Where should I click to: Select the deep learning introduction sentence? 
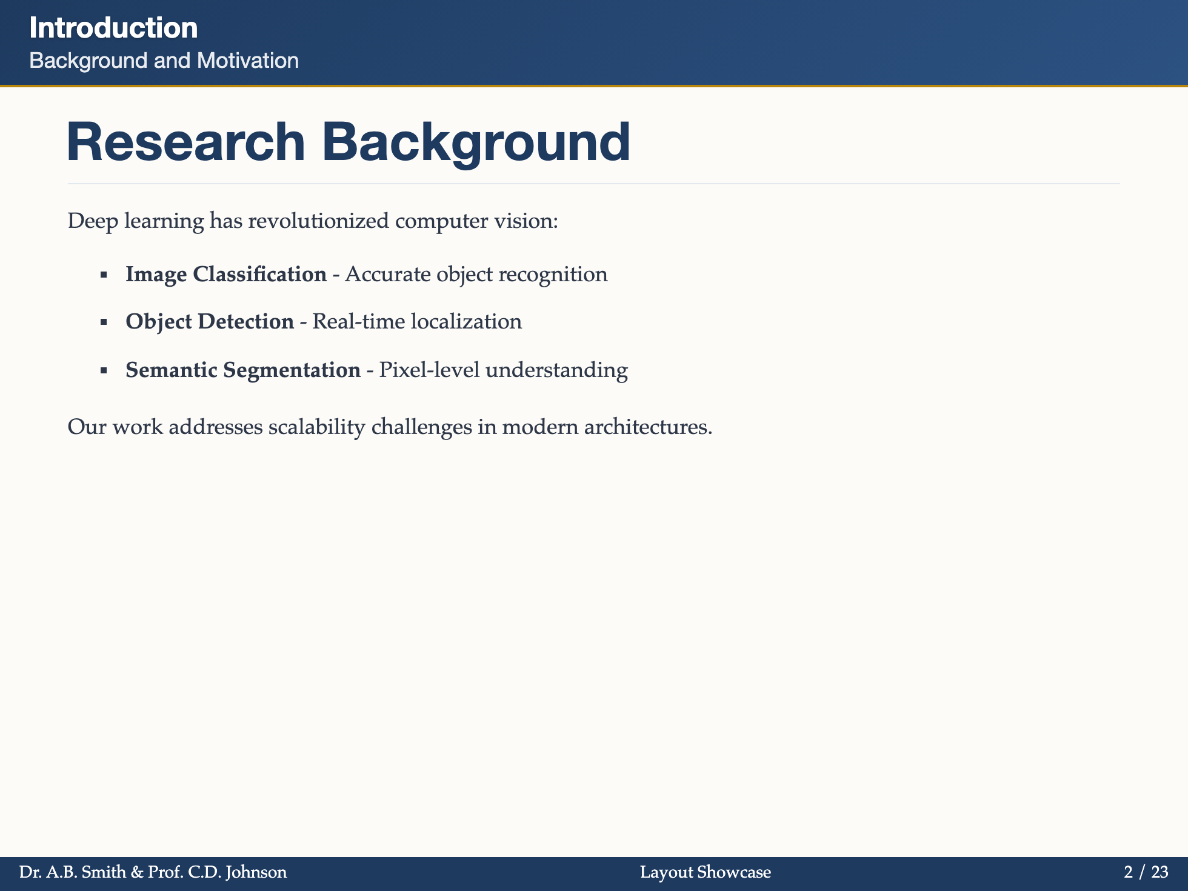313,221
